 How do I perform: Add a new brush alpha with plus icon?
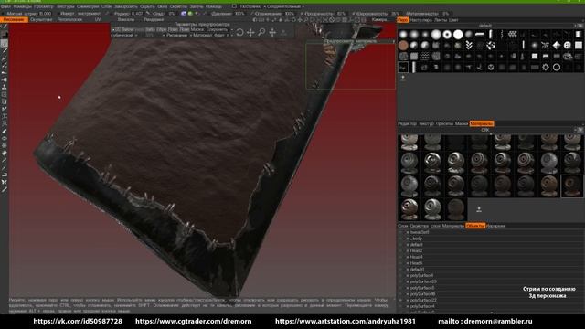[403, 78]
